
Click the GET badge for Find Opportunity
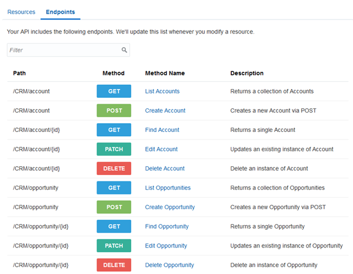(x=114, y=226)
